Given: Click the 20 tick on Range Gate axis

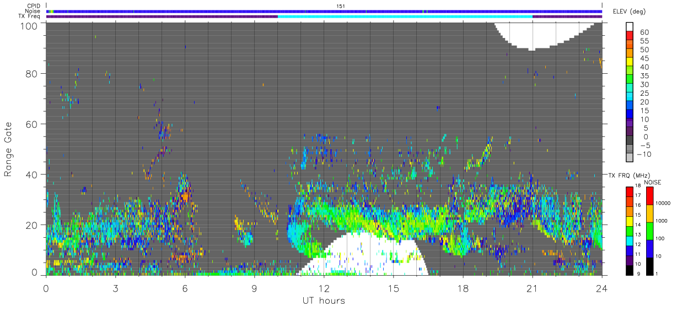Looking at the screenshot, I should 31,225.
